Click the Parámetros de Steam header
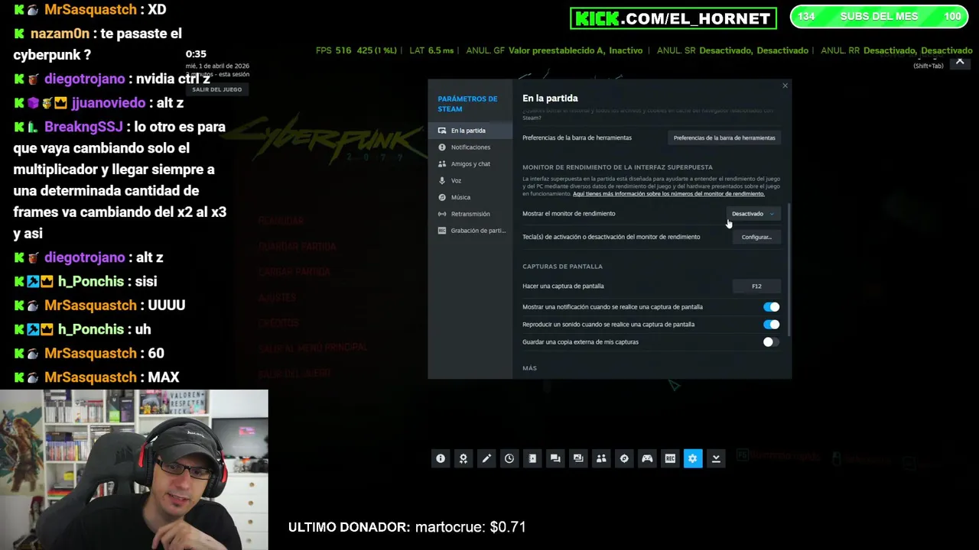Image resolution: width=979 pixels, height=550 pixels. [x=467, y=104]
